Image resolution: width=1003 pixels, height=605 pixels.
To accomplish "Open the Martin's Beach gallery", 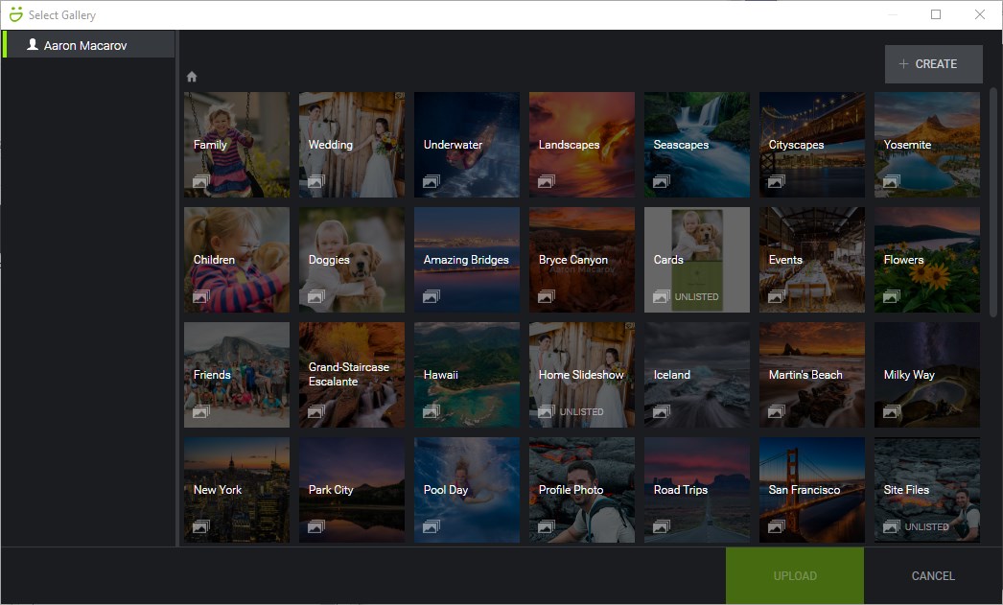I will pyautogui.click(x=812, y=375).
